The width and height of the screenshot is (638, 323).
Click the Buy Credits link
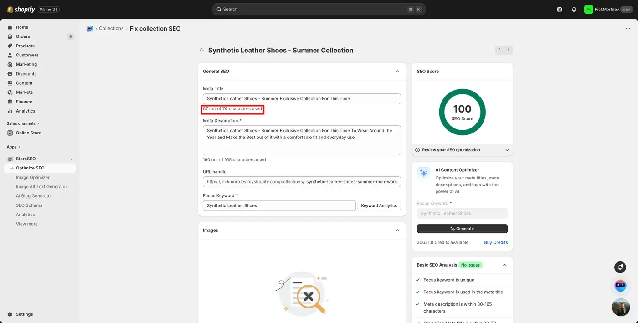[496, 242]
